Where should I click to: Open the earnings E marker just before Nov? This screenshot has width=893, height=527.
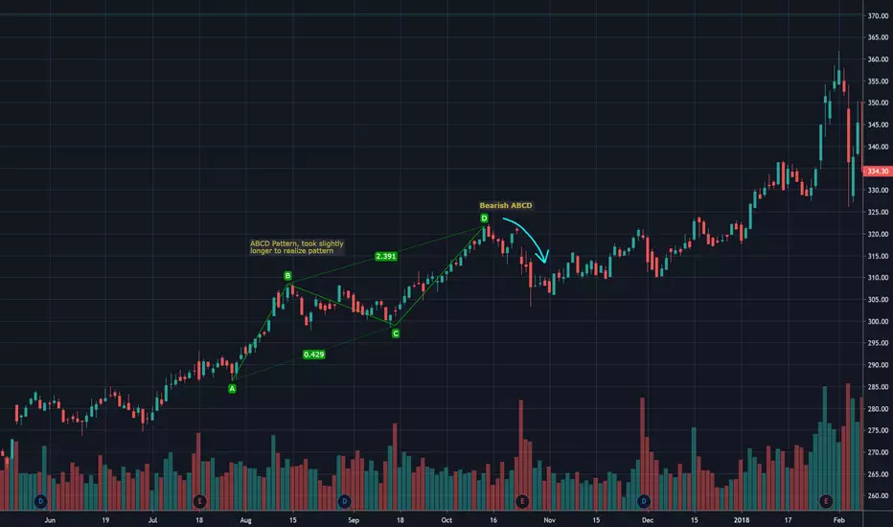pyautogui.click(x=521, y=501)
